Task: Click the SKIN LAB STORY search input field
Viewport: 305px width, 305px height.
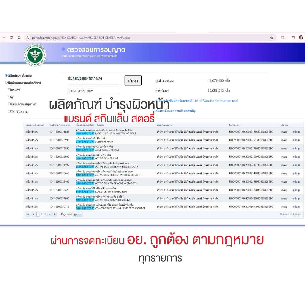Action: point(93,91)
